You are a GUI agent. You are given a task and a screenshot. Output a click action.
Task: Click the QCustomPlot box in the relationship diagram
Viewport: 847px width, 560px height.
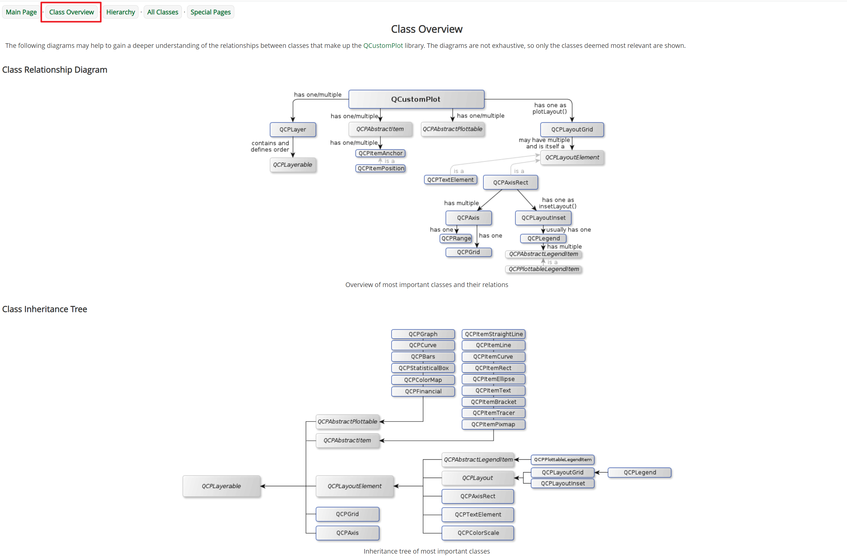click(x=416, y=99)
